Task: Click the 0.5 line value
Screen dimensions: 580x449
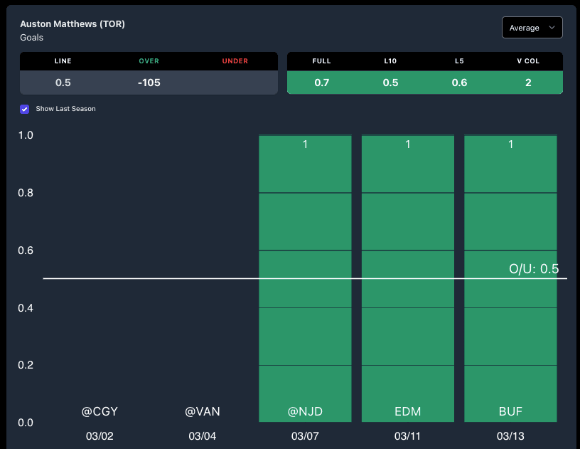Action: (63, 83)
